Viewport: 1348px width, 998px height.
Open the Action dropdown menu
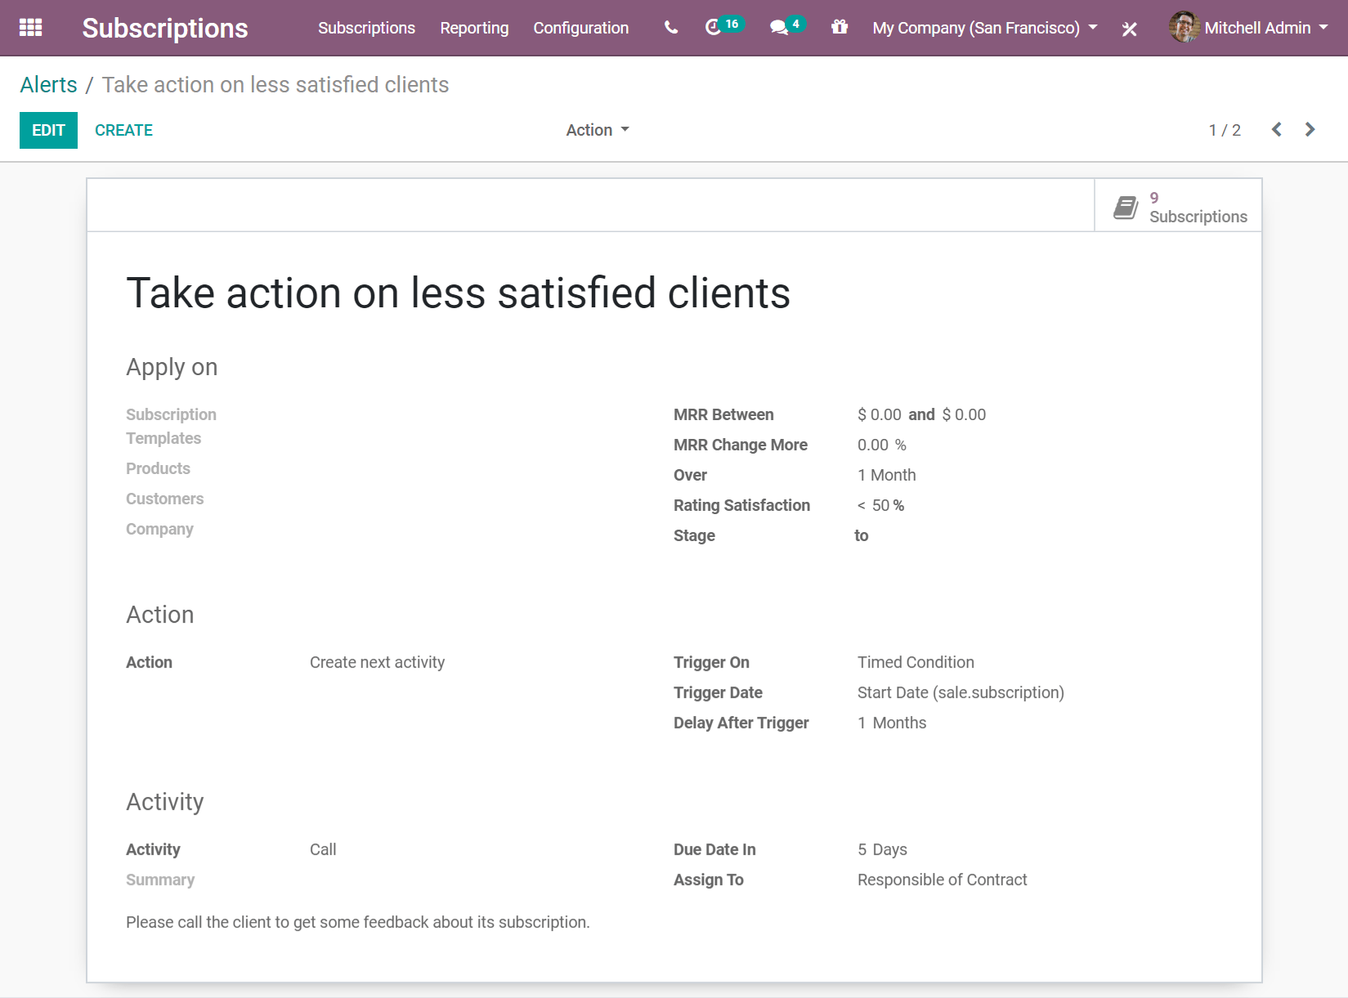[x=597, y=129]
